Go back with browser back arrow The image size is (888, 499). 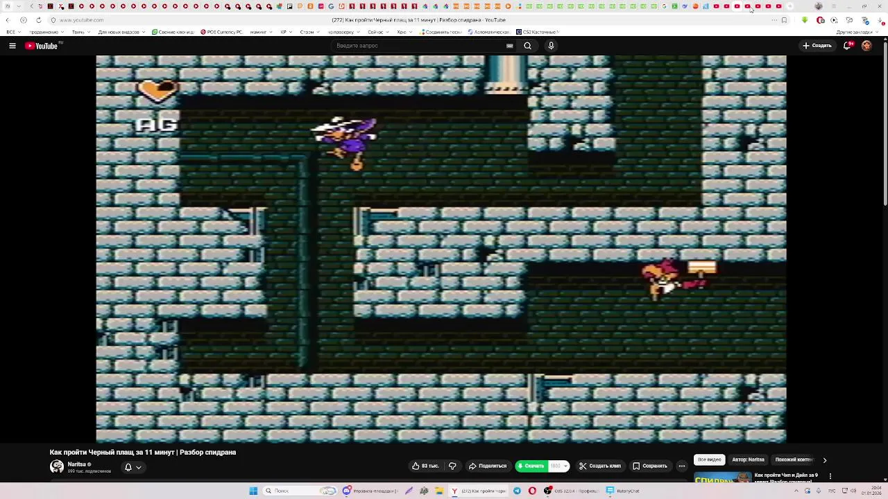tap(8, 20)
